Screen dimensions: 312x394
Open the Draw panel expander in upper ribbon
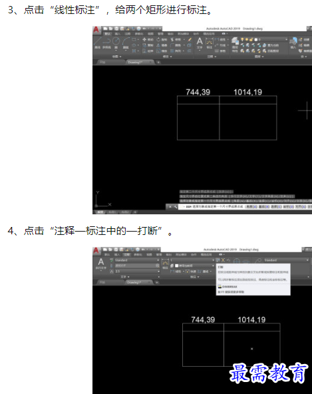[116, 57]
